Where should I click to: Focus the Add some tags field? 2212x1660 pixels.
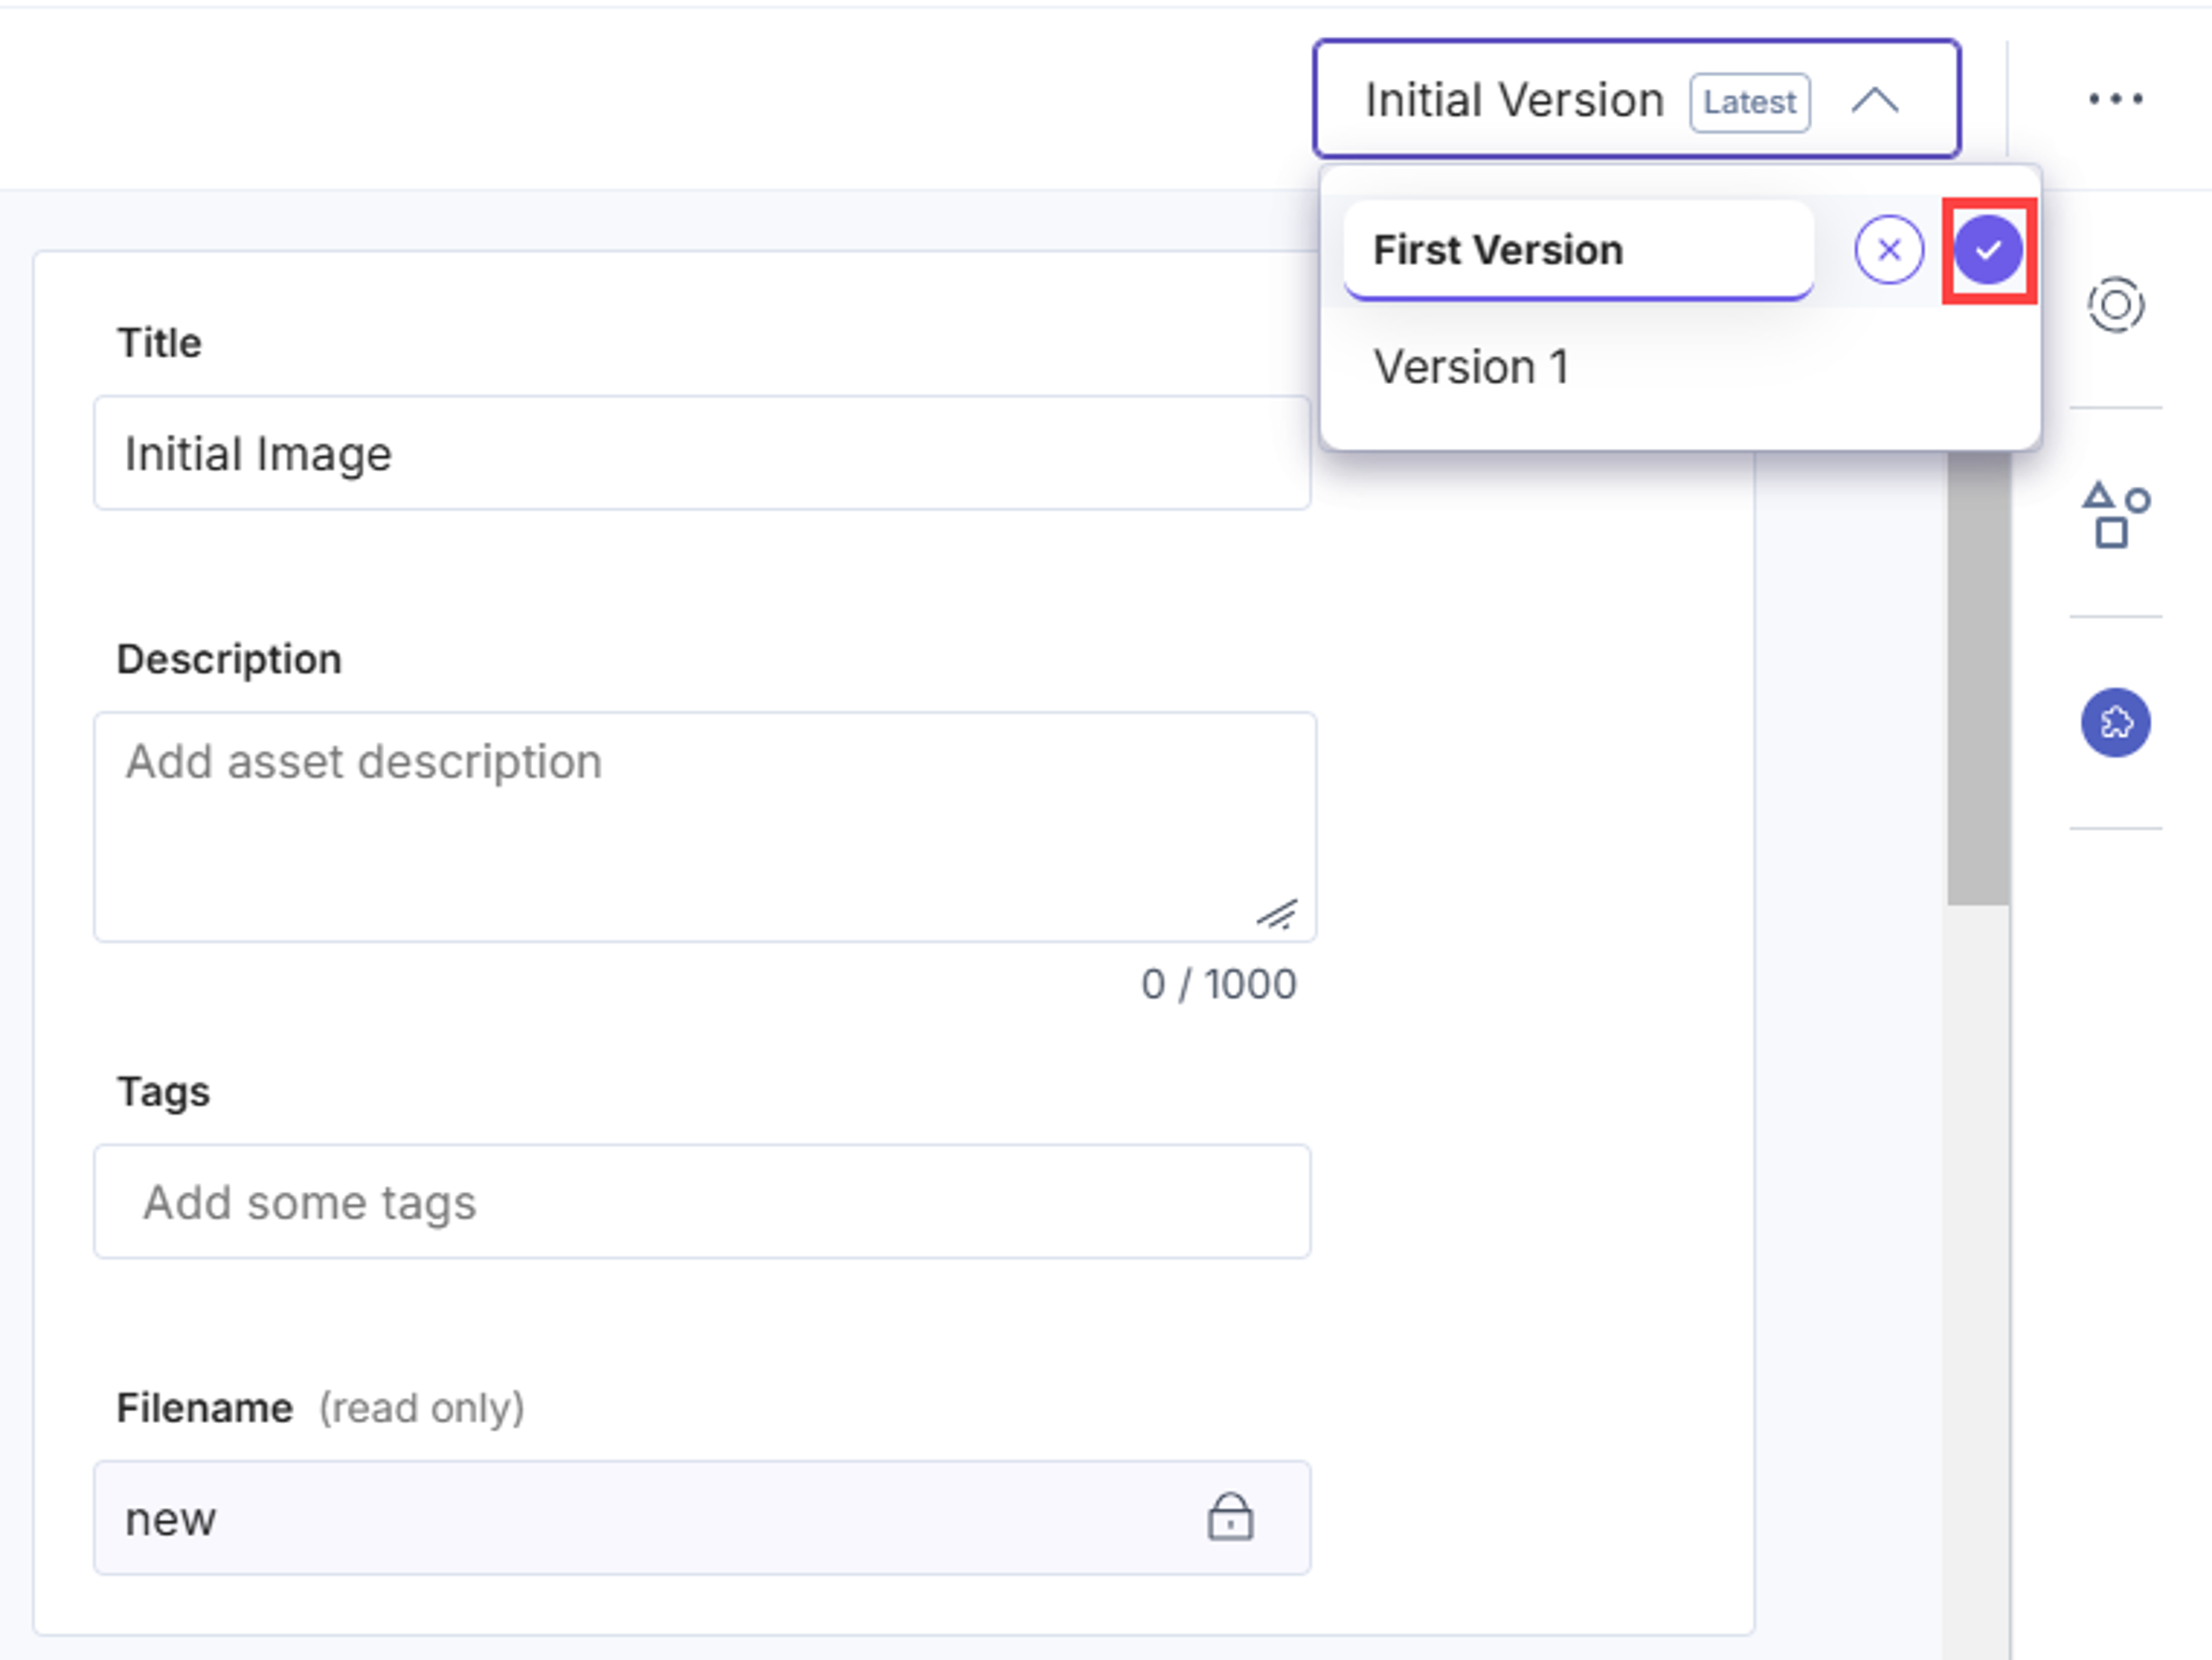tap(702, 1202)
